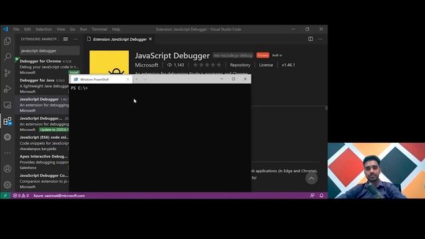Open the Help menu
425x239 pixels.
point(116,29)
